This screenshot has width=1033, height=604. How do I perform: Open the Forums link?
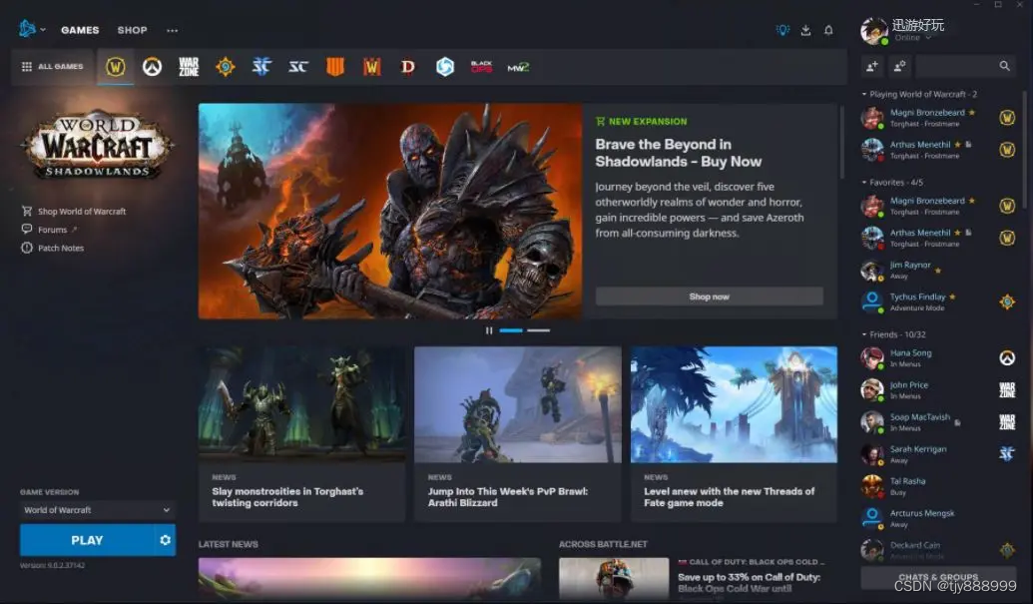tap(49, 230)
